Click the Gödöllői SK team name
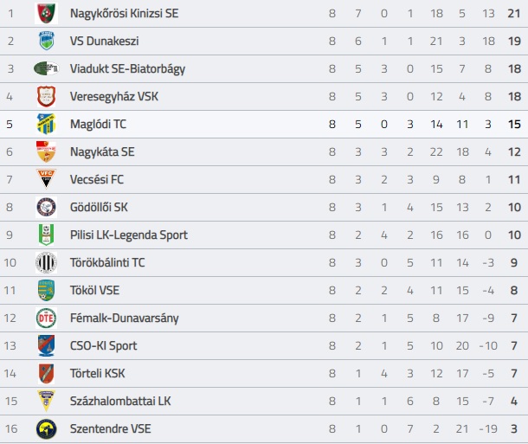The height and width of the screenshot is (444, 528). [99, 207]
